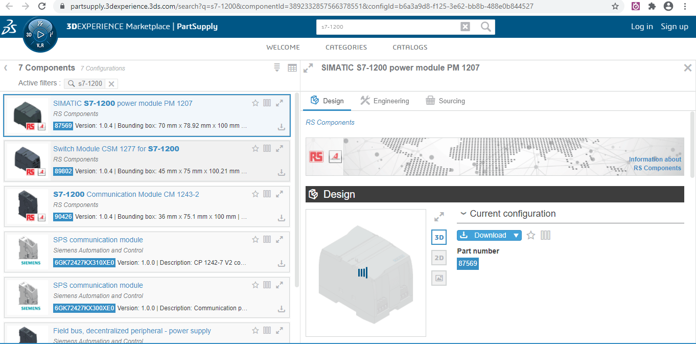Expand the CM 1243-2 module row

tap(280, 194)
